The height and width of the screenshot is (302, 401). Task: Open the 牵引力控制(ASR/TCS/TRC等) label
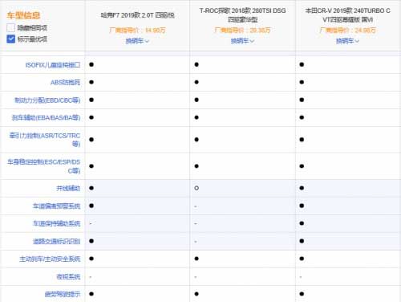(45, 140)
